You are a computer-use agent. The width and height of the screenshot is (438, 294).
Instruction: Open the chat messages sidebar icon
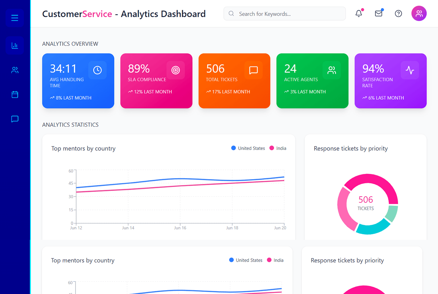tap(15, 119)
